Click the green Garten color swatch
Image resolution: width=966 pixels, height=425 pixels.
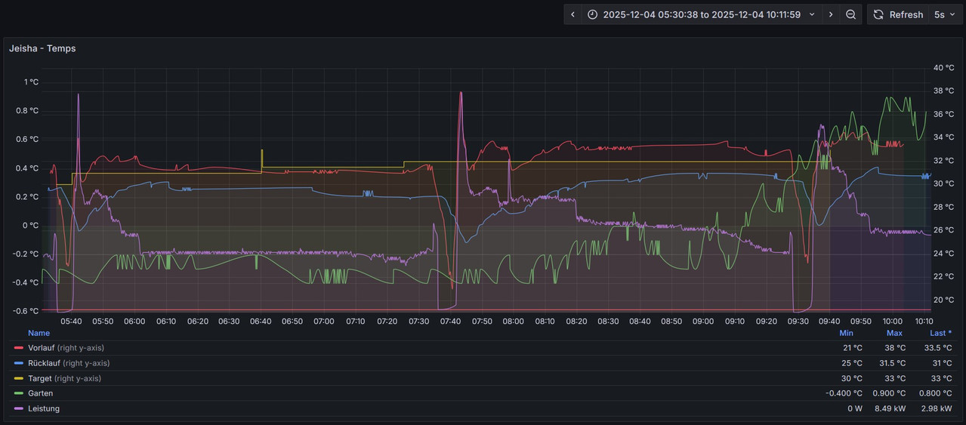[19, 393]
